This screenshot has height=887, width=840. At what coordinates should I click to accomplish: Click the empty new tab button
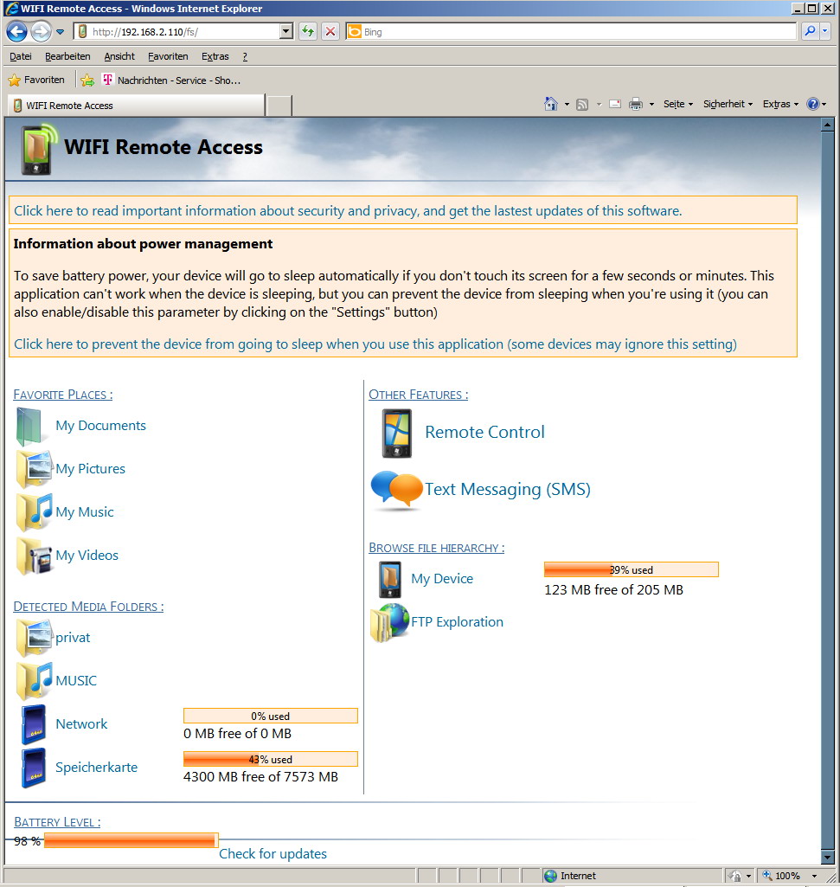click(279, 106)
